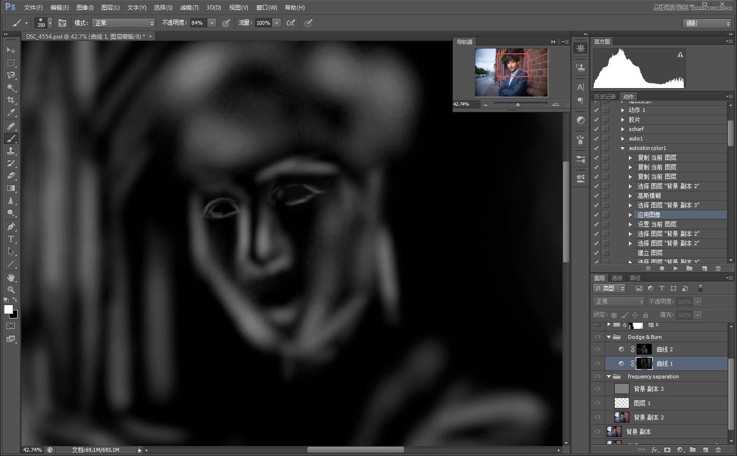Select the Gradient tool
Viewport: 737px width, 456px height.
point(10,188)
